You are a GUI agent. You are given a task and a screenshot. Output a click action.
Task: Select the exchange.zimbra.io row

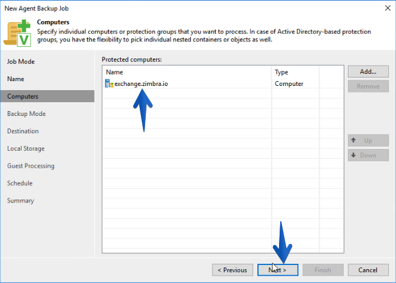(223, 84)
